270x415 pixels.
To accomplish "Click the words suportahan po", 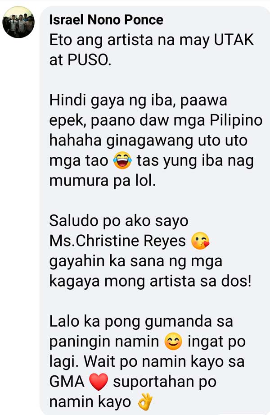I will coord(165,382).
